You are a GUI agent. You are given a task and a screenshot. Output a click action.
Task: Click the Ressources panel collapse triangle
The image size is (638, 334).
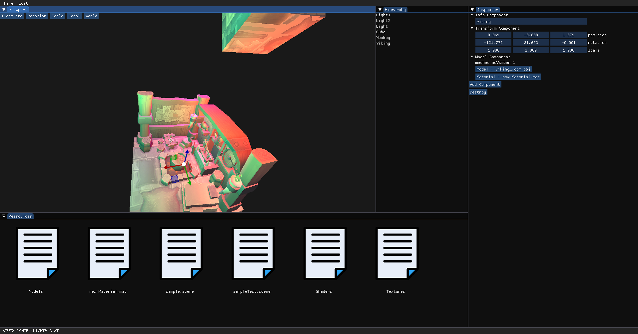[4, 216]
